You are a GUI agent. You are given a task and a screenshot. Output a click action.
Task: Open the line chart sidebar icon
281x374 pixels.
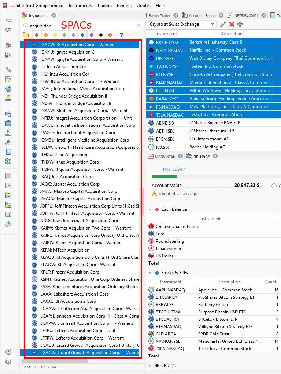pyautogui.click(x=8, y=186)
